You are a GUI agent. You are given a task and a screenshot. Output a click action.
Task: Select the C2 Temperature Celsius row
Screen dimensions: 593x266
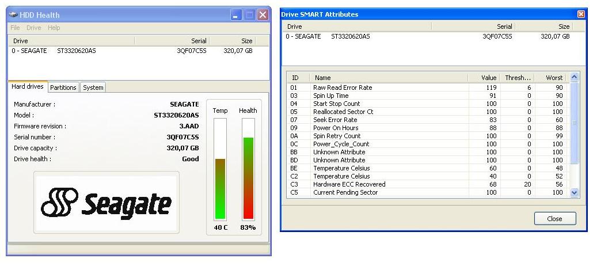[x=427, y=176]
